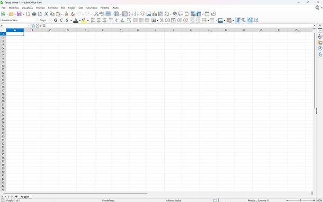Click the Clone formatting paintbrush icon

coord(67,14)
